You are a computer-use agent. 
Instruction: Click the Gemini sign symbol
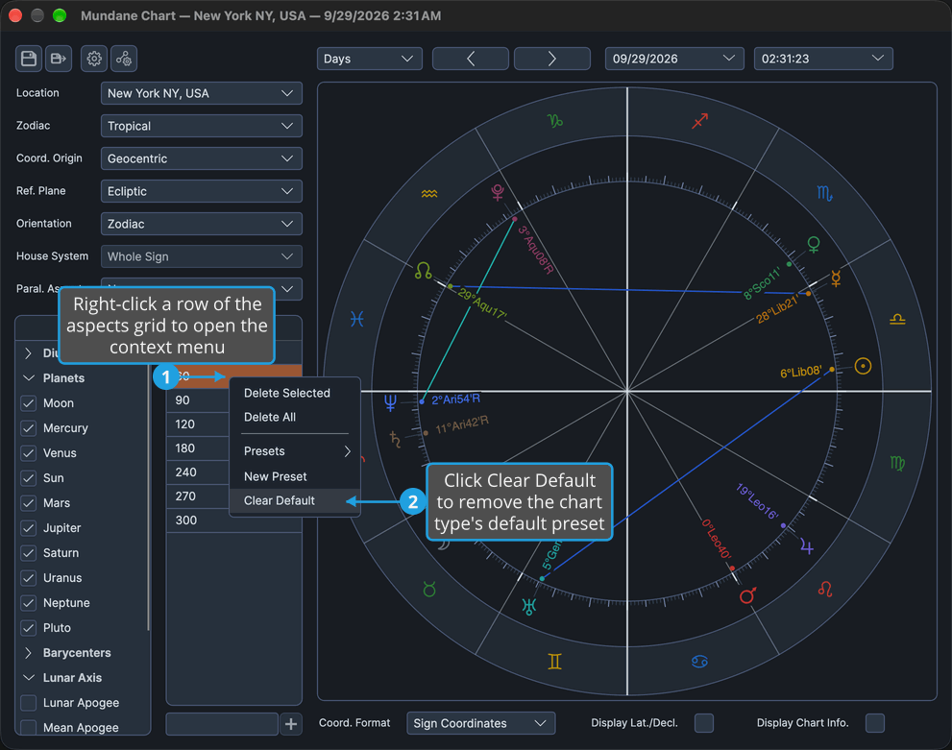coord(555,662)
